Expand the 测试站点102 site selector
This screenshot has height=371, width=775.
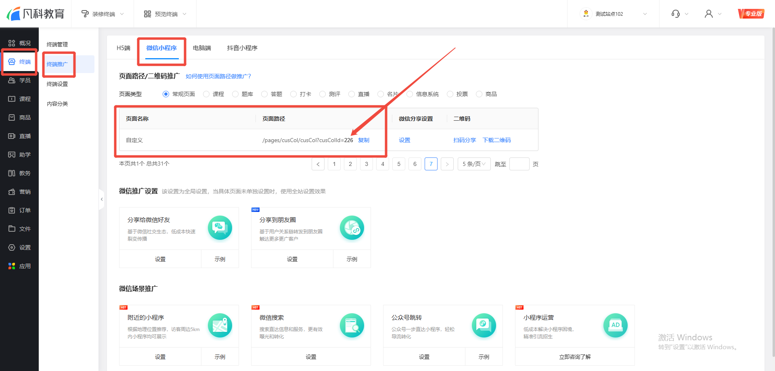point(614,14)
